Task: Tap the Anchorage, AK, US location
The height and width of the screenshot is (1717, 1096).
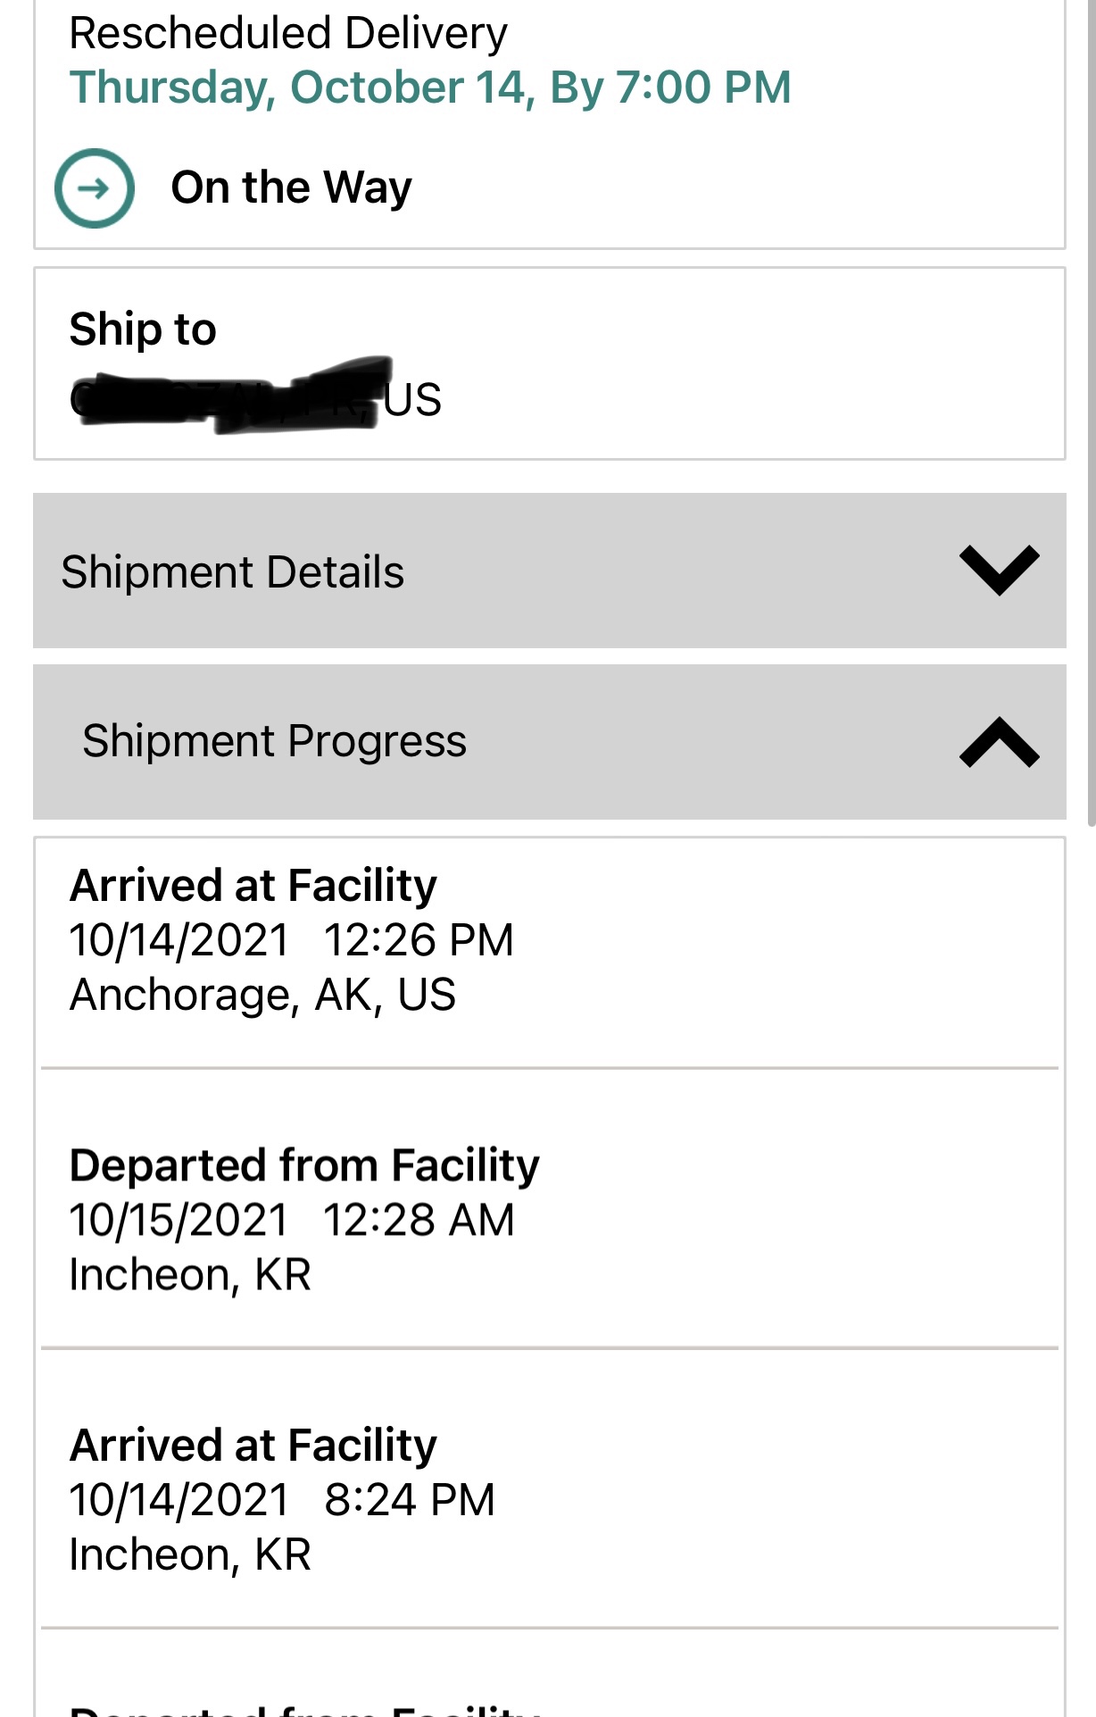Action: coord(262,995)
